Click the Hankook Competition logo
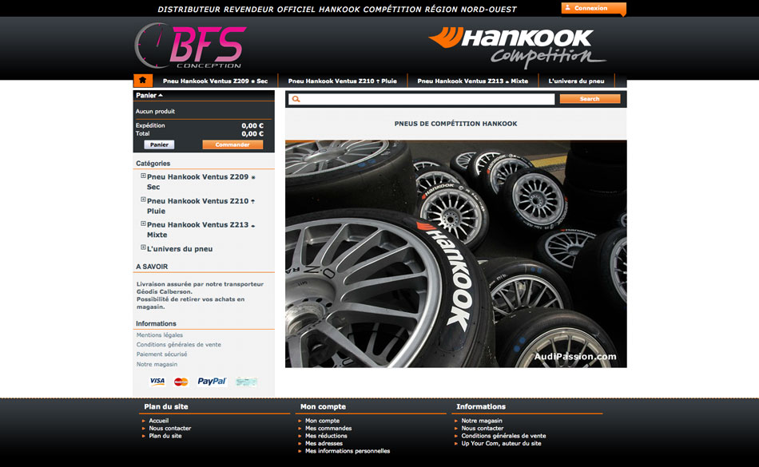This screenshot has width=759, height=467. [517, 46]
